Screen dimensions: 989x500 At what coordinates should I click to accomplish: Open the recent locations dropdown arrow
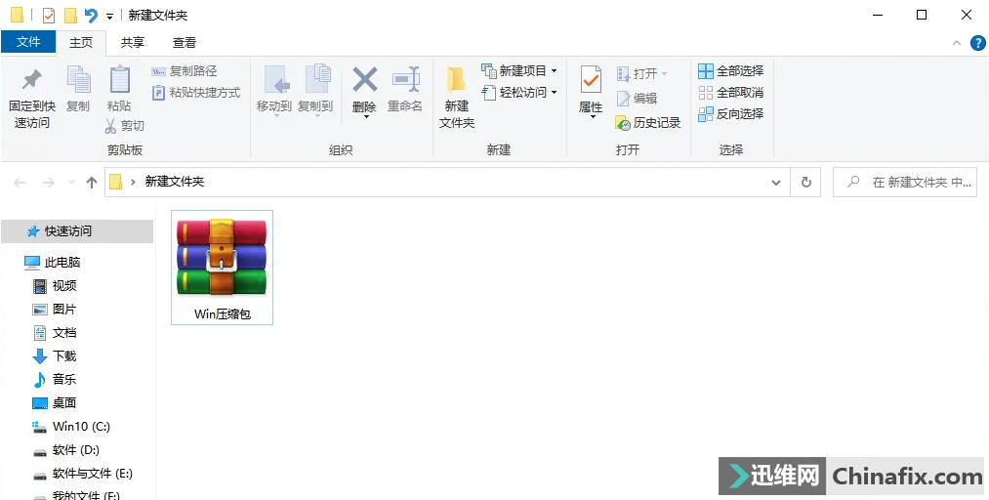tap(71, 183)
